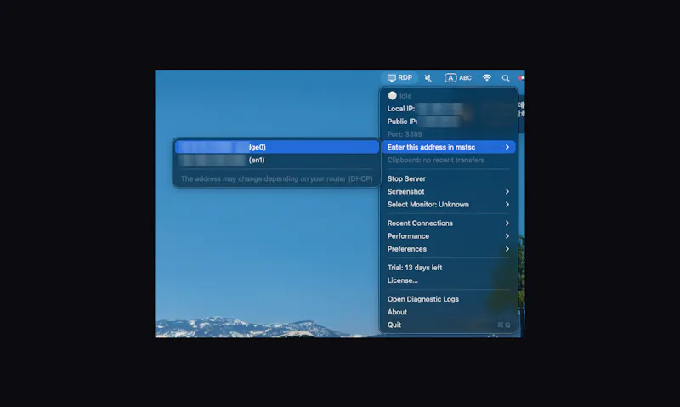Click Stop Server
Screen dimensions: 680x407
(449, 178)
